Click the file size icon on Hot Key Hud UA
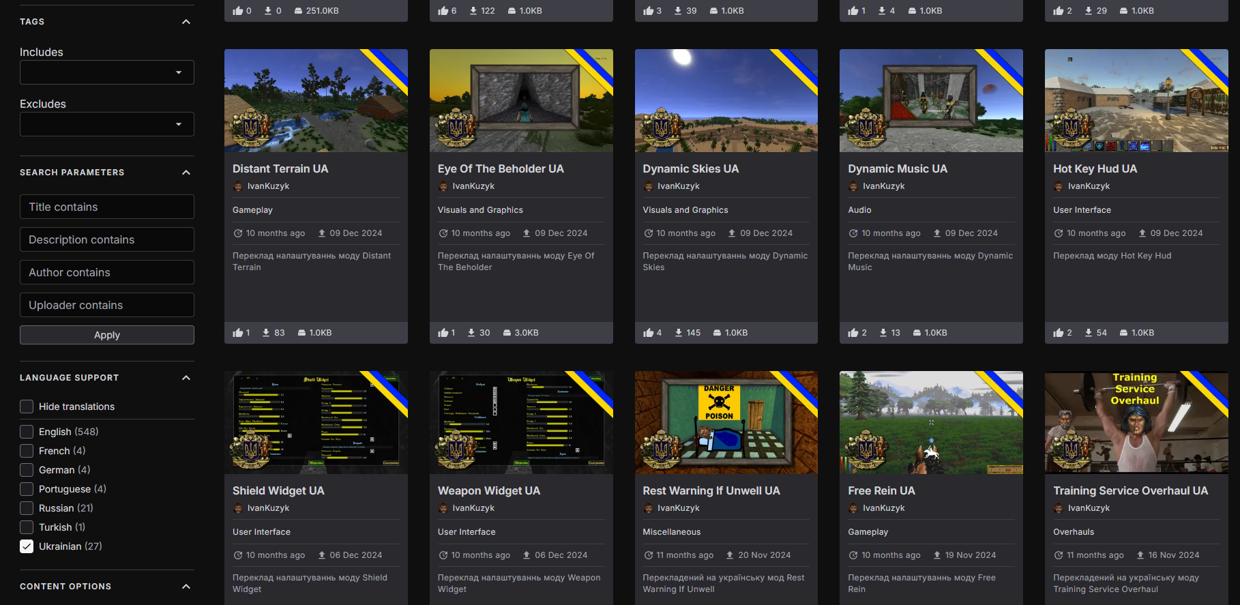 (1123, 333)
